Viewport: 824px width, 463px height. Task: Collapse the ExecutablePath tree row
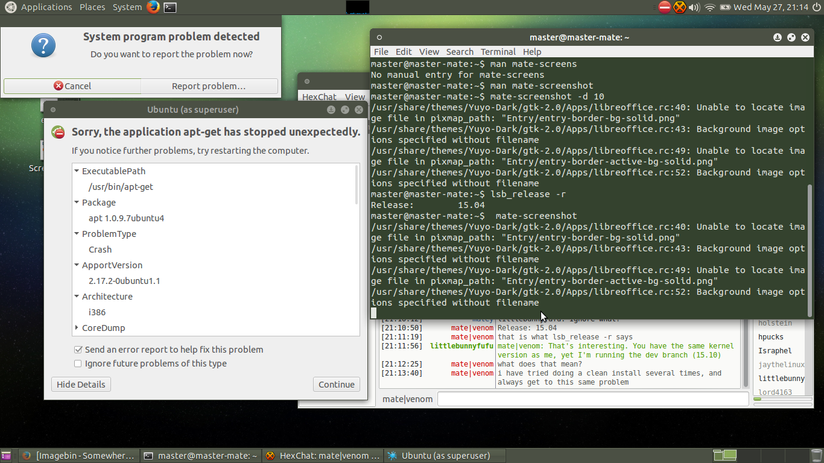77,171
